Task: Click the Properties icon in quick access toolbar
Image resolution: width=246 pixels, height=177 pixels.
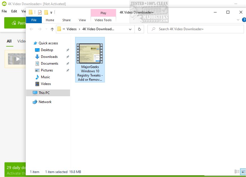Action: pyautogui.click(x=40, y=12)
